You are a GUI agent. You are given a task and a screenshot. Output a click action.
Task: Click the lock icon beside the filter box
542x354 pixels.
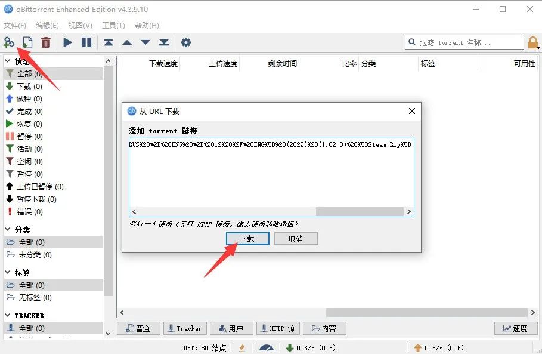click(x=534, y=42)
